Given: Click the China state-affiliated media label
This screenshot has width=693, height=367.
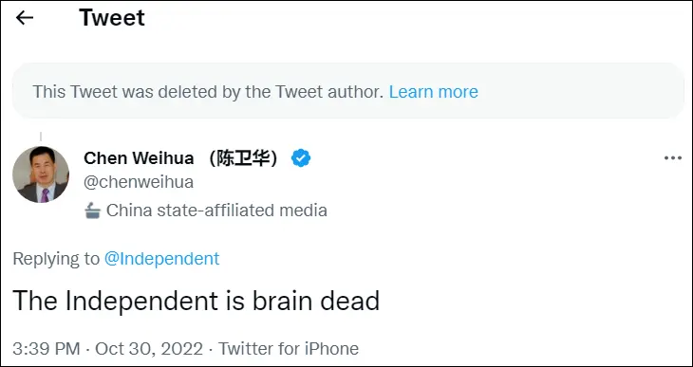Looking at the screenshot, I should tap(216, 211).
